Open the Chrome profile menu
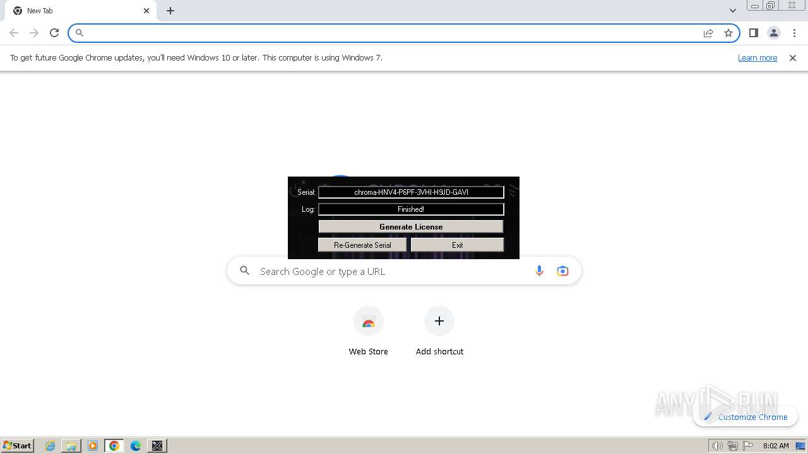Image resolution: width=808 pixels, height=454 pixels. pos(774,33)
